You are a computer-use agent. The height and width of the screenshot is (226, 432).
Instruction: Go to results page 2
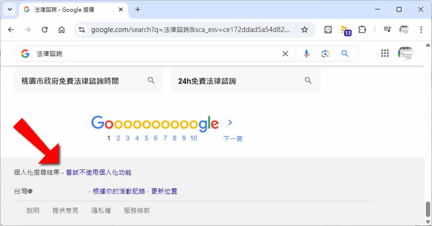click(118, 138)
